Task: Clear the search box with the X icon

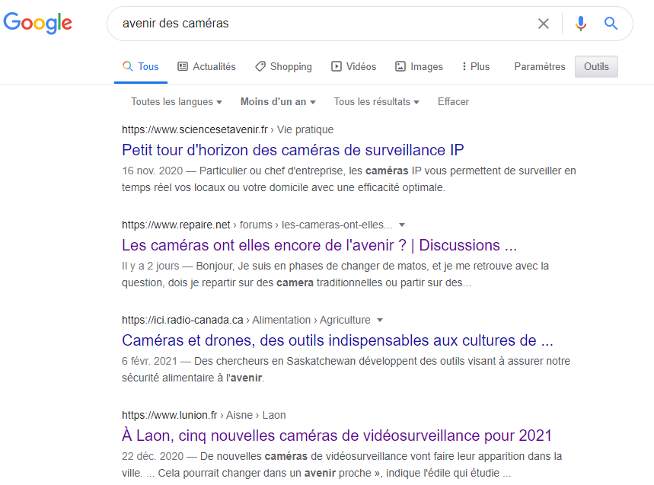Action: tap(543, 24)
